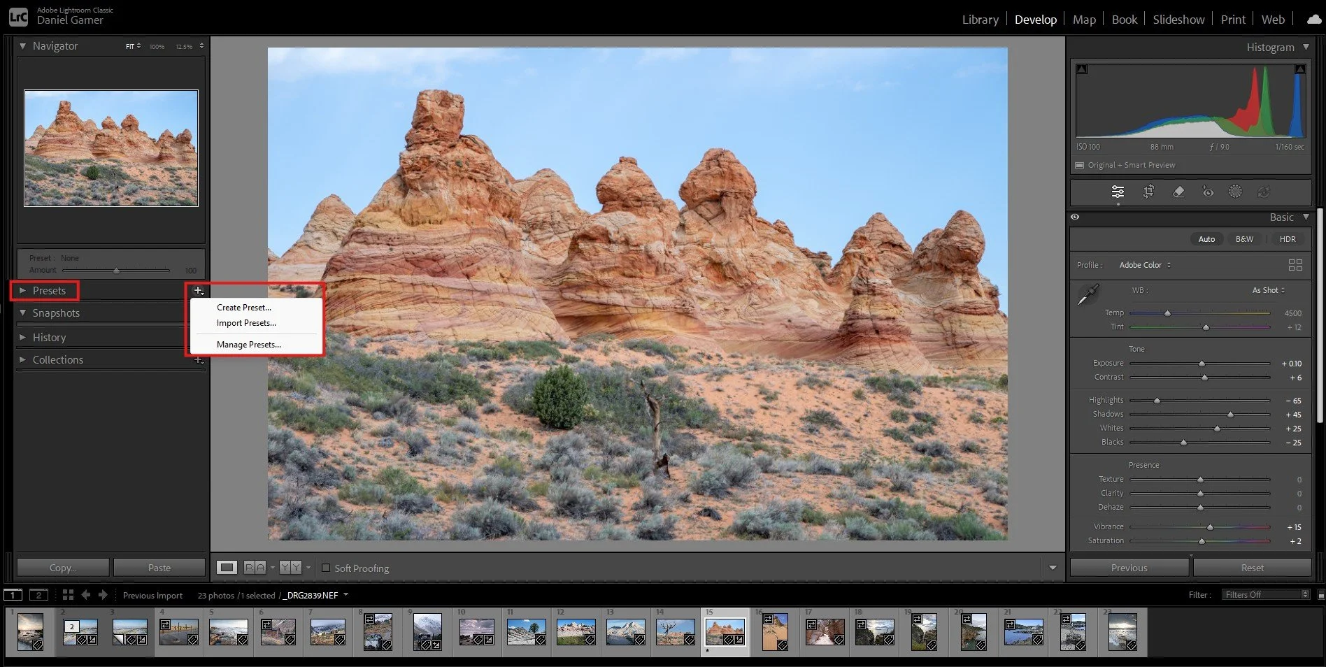Click the plus icon beside Collections
The width and height of the screenshot is (1326, 667).
pyautogui.click(x=199, y=359)
